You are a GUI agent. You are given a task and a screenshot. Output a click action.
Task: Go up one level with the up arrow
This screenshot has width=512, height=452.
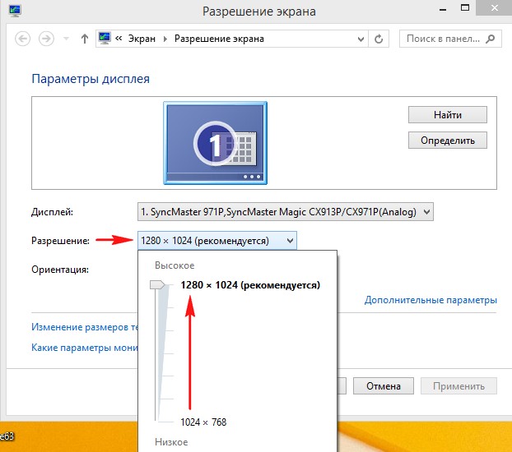coord(85,39)
